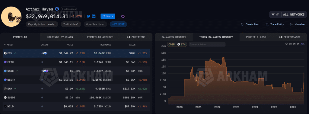The height and width of the screenshot is (114, 309).
Task: Set chart range to ALL
Action: pyautogui.click(x=302, y=44)
